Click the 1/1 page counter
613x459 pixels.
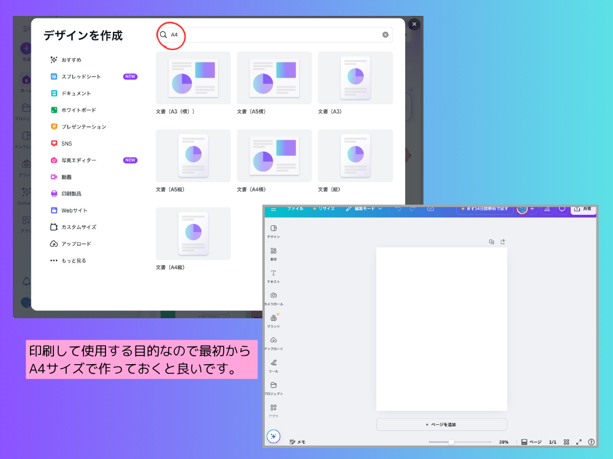point(552,442)
